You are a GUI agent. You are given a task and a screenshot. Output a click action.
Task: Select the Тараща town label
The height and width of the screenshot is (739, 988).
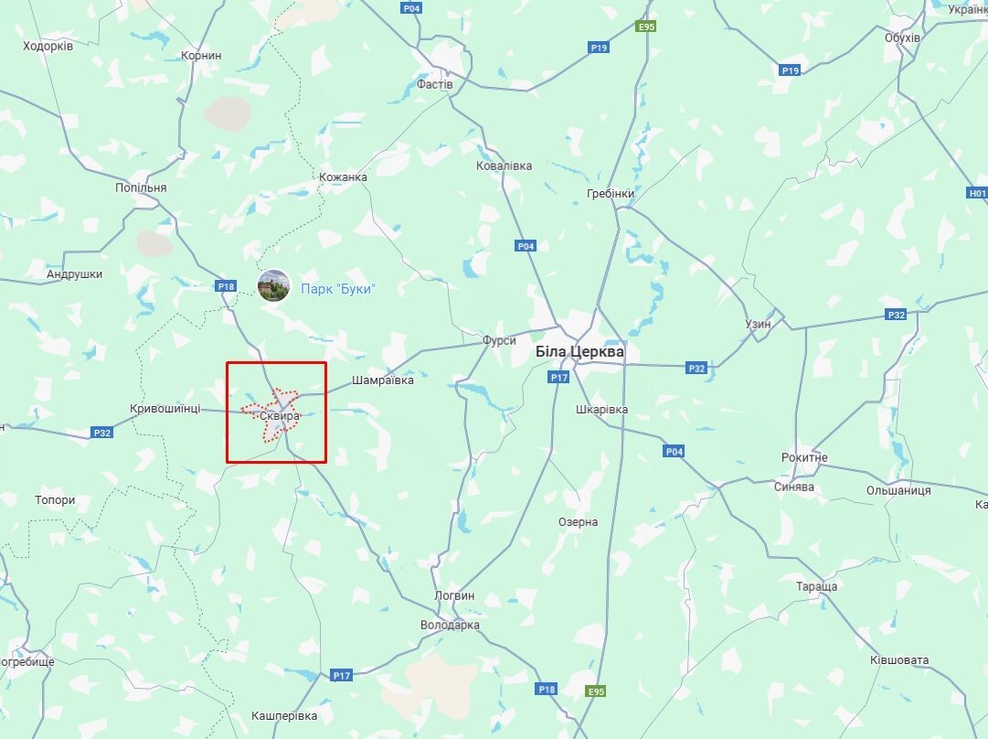(816, 586)
